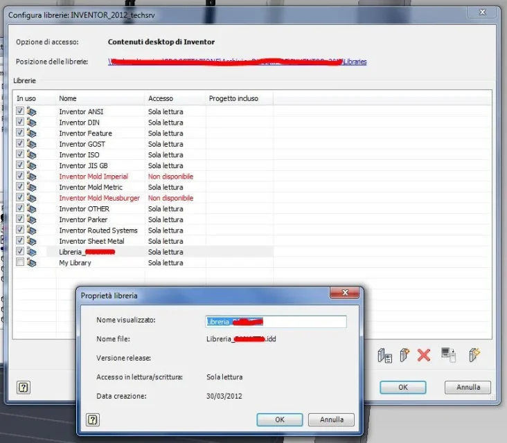The image size is (507, 443).
Task: Click help icon in Configura librerie dialog
Action: (24, 387)
